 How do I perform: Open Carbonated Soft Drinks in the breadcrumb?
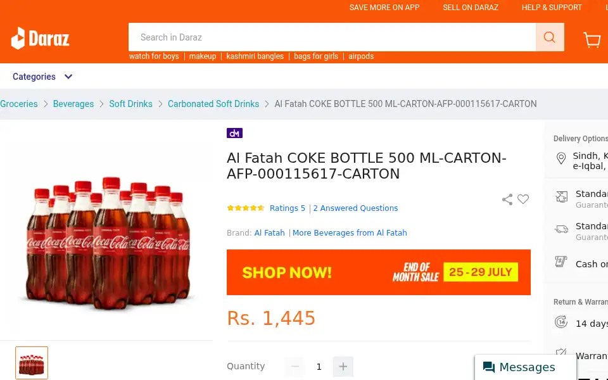coord(213,104)
